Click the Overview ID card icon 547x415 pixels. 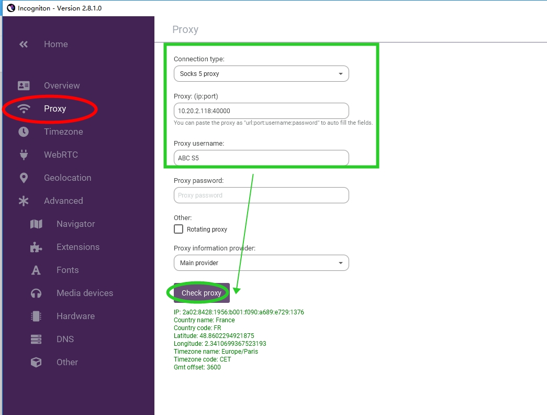(x=24, y=85)
